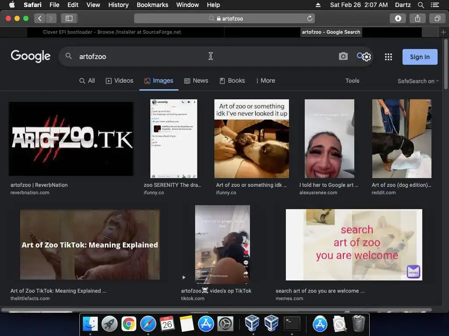Reload the page from the address bar
The height and width of the screenshot is (336, 449).
310,18
